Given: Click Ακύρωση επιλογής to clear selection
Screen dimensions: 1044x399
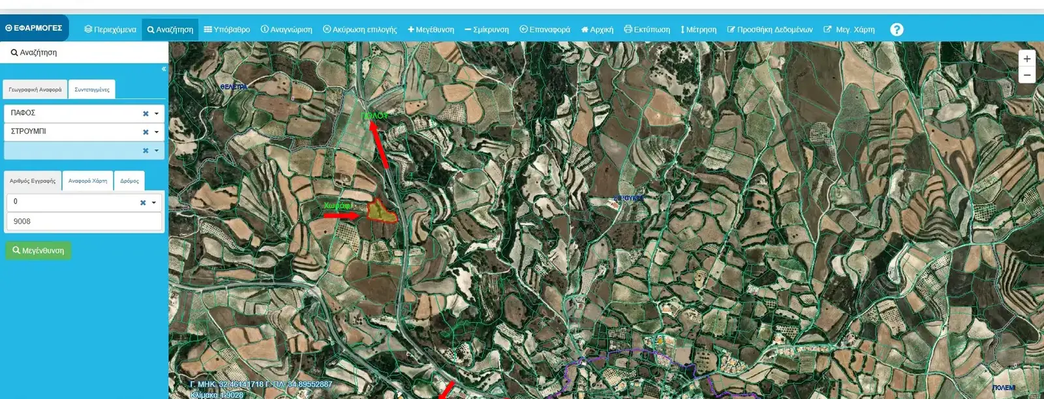Looking at the screenshot, I should click(x=360, y=29).
